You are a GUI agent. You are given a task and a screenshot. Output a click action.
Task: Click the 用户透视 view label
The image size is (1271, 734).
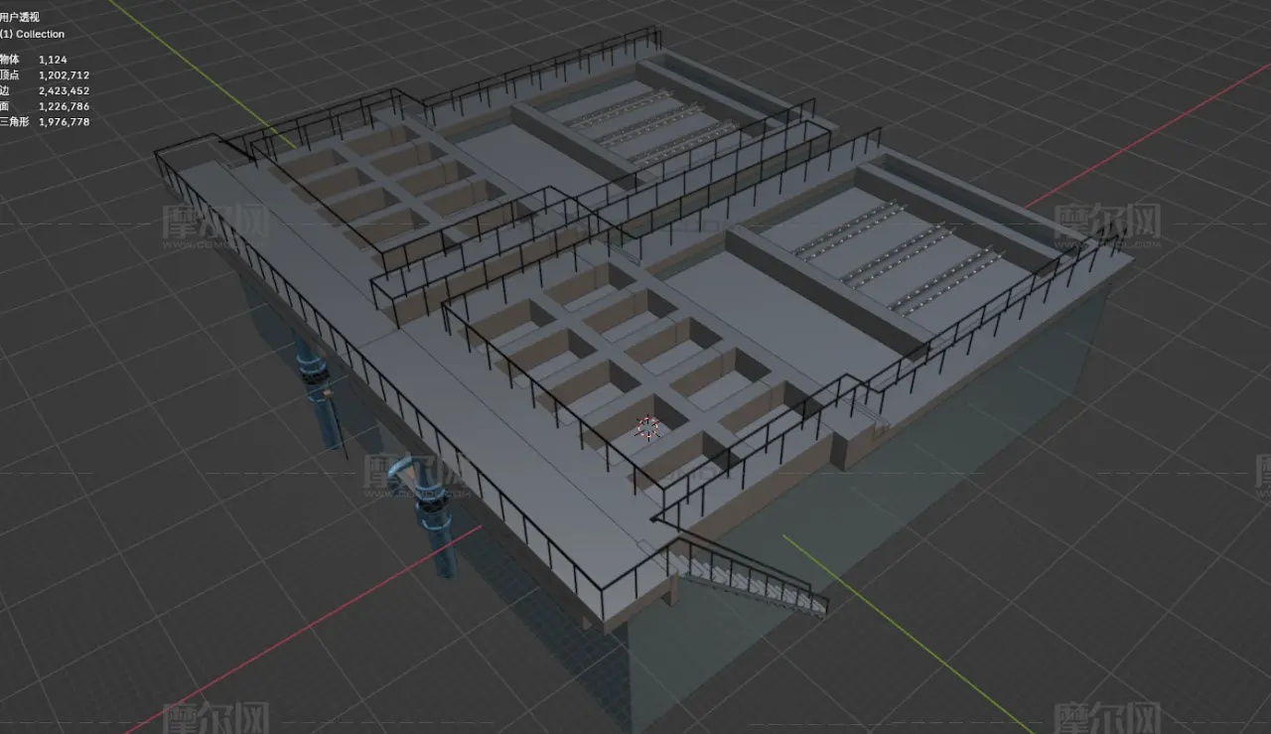(x=20, y=17)
